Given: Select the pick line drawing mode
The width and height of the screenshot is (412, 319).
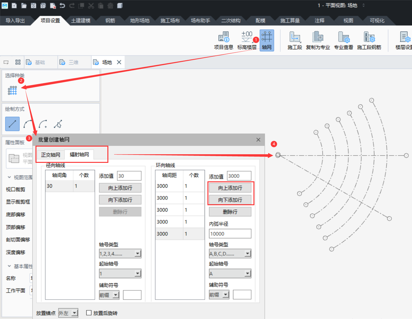Looking at the screenshot, I should 58,124.
